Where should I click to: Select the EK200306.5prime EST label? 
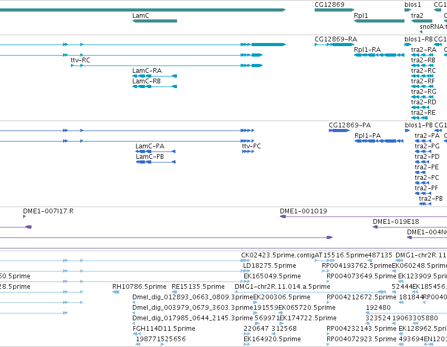point(282,297)
